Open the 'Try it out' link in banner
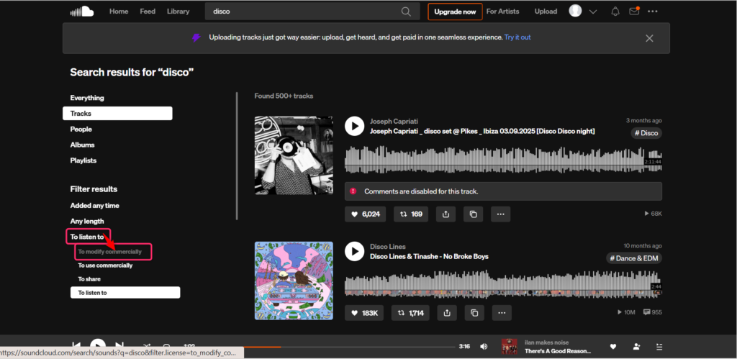Image resolution: width=737 pixels, height=359 pixels. coord(517,37)
